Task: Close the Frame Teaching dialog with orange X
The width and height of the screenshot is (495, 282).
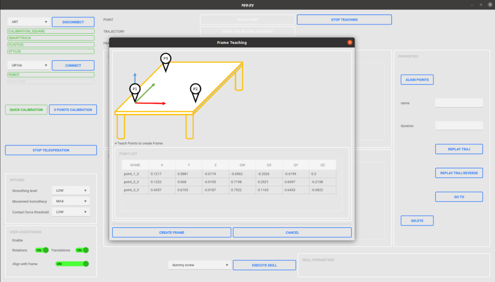Action: [x=349, y=43]
